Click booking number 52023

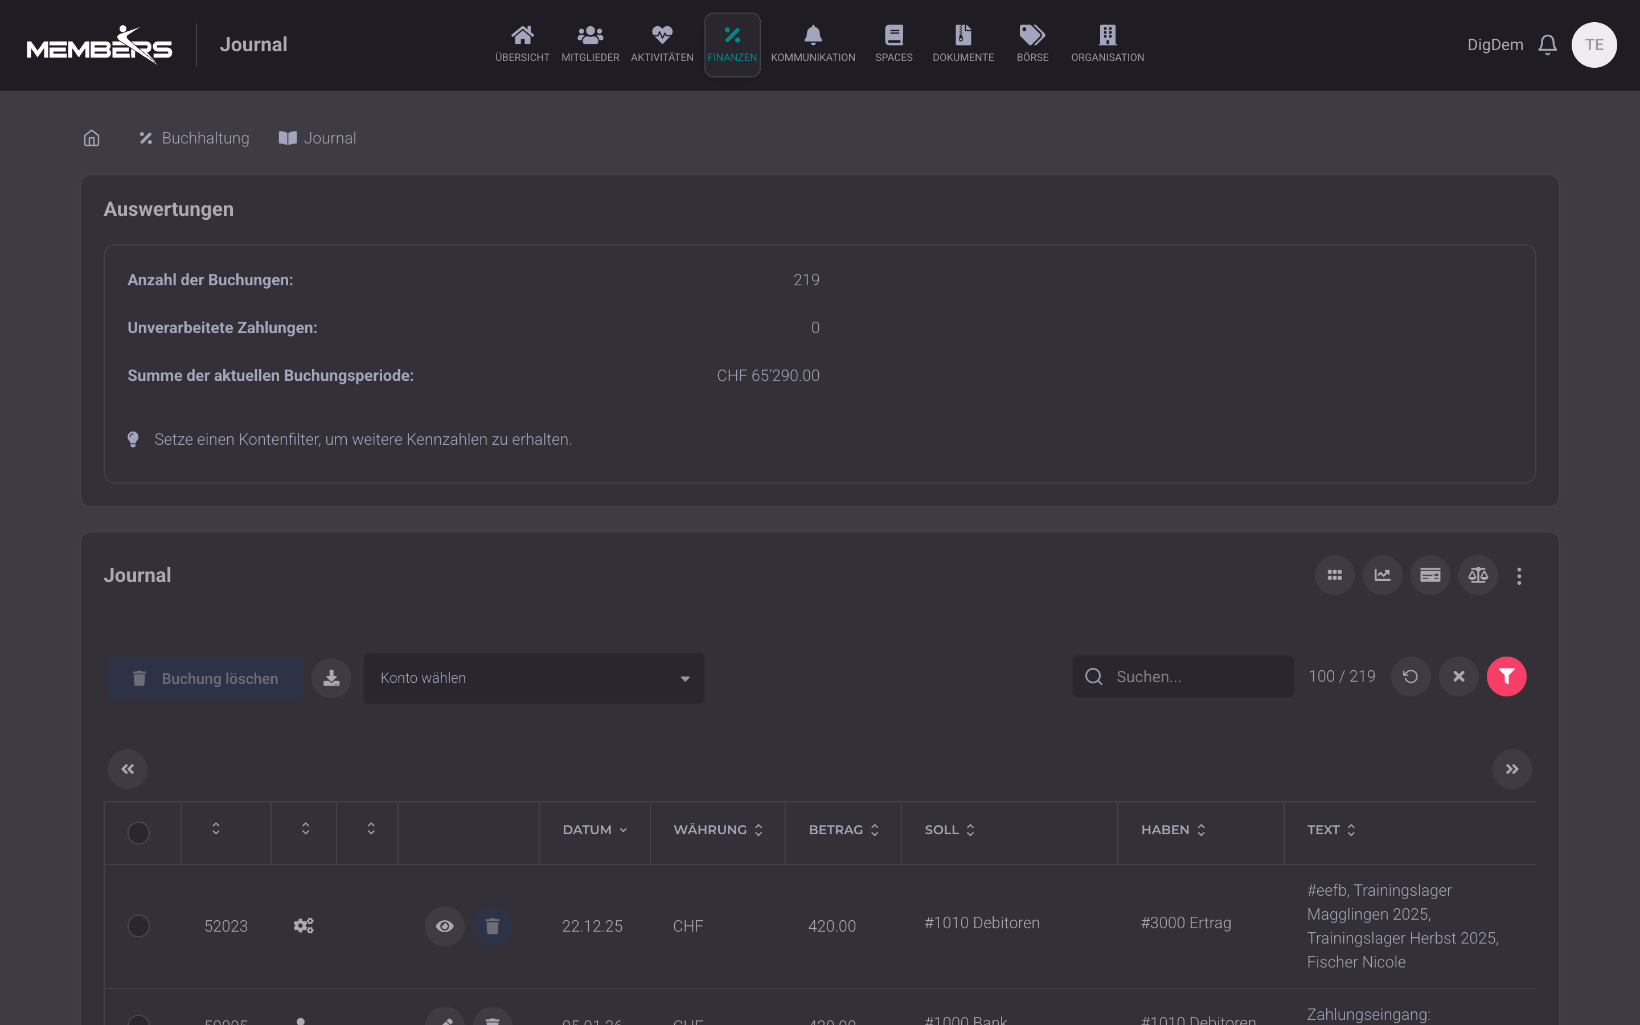coord(226,926)
